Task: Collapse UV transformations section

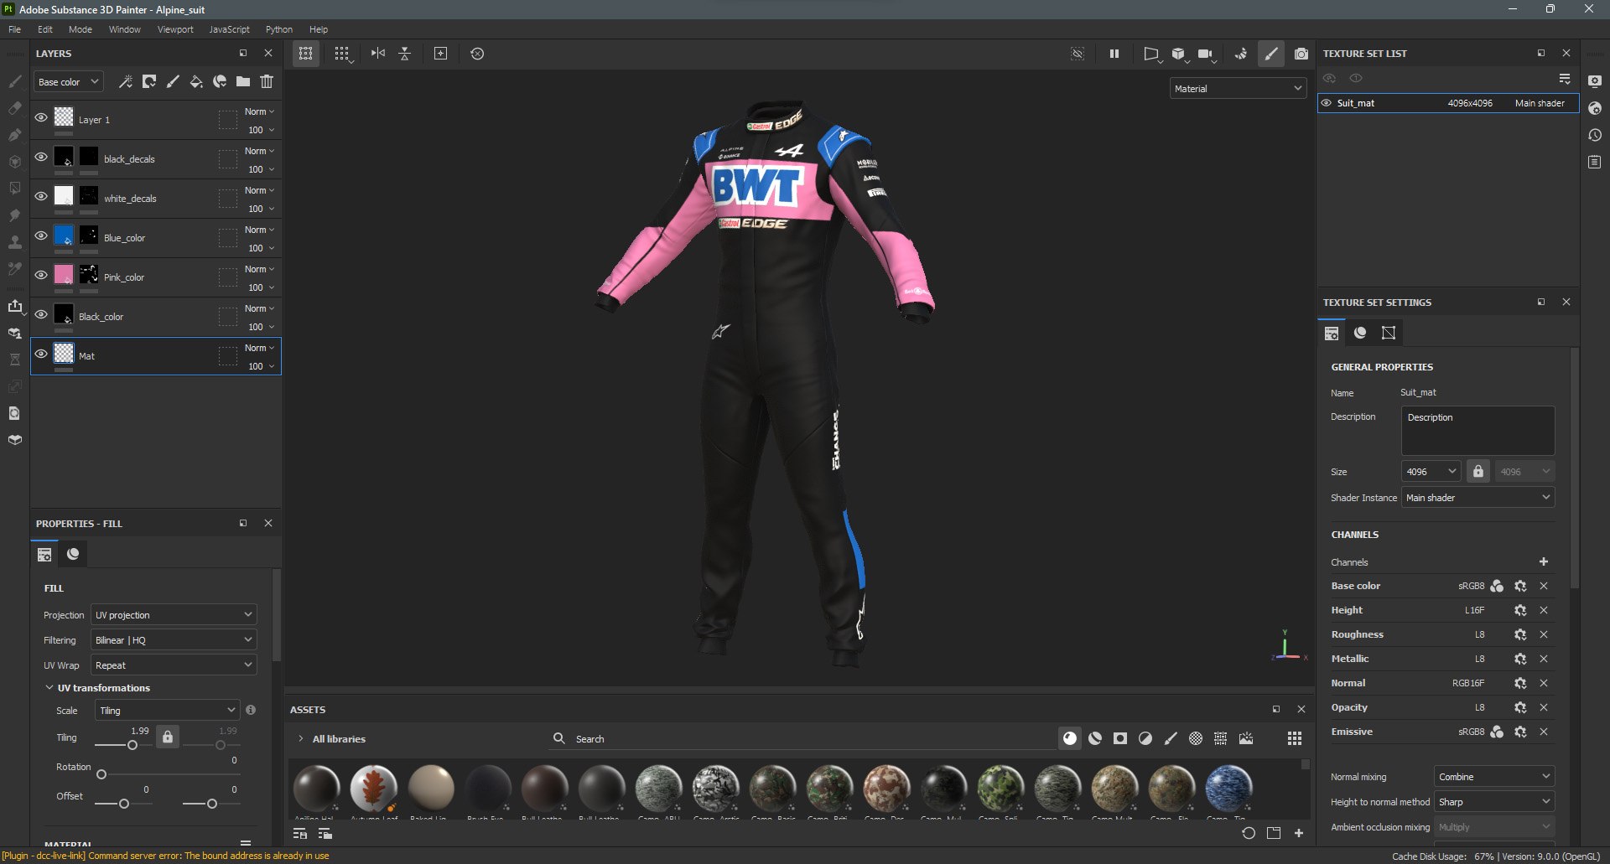Action: (49, 688)
